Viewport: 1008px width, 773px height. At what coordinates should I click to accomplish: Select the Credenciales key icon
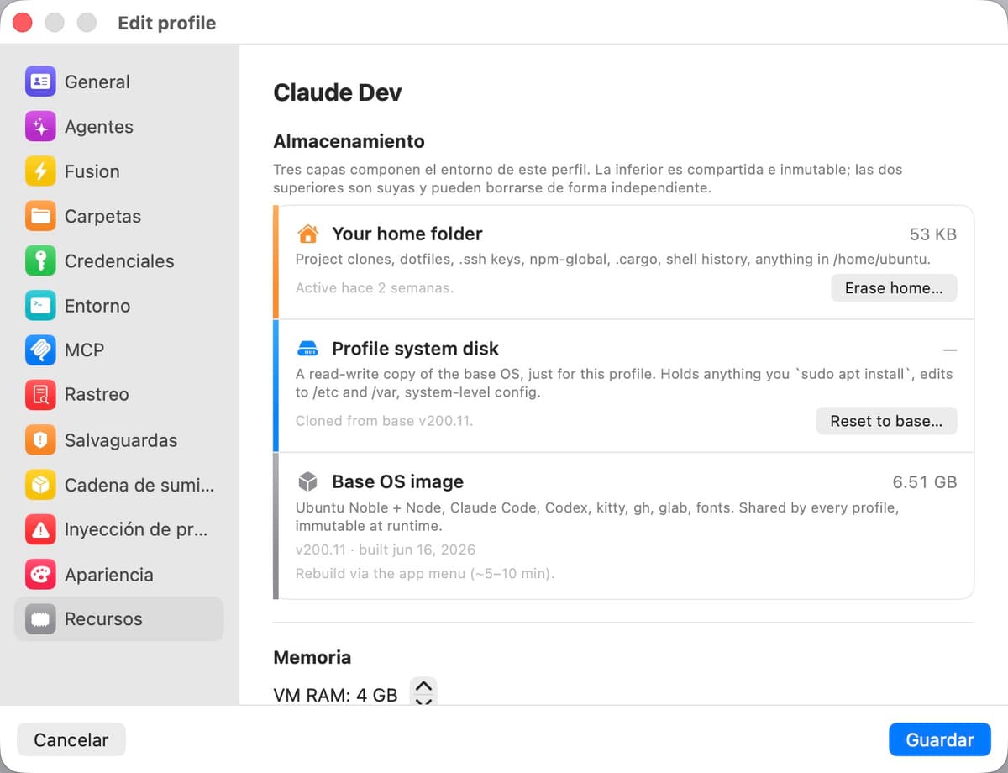tap(40, 261)
